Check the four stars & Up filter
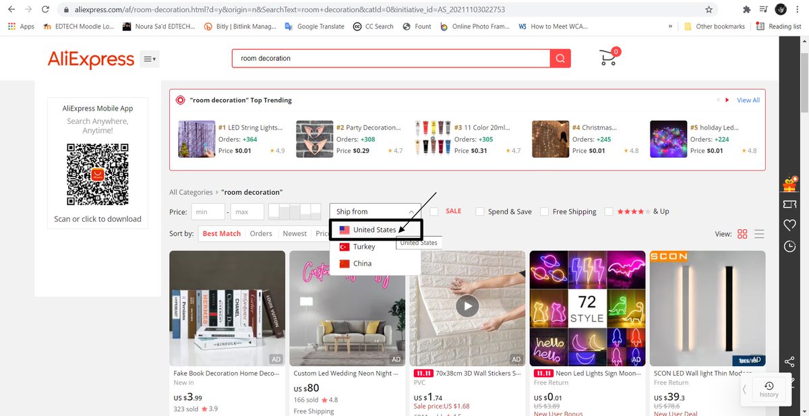 609,212
